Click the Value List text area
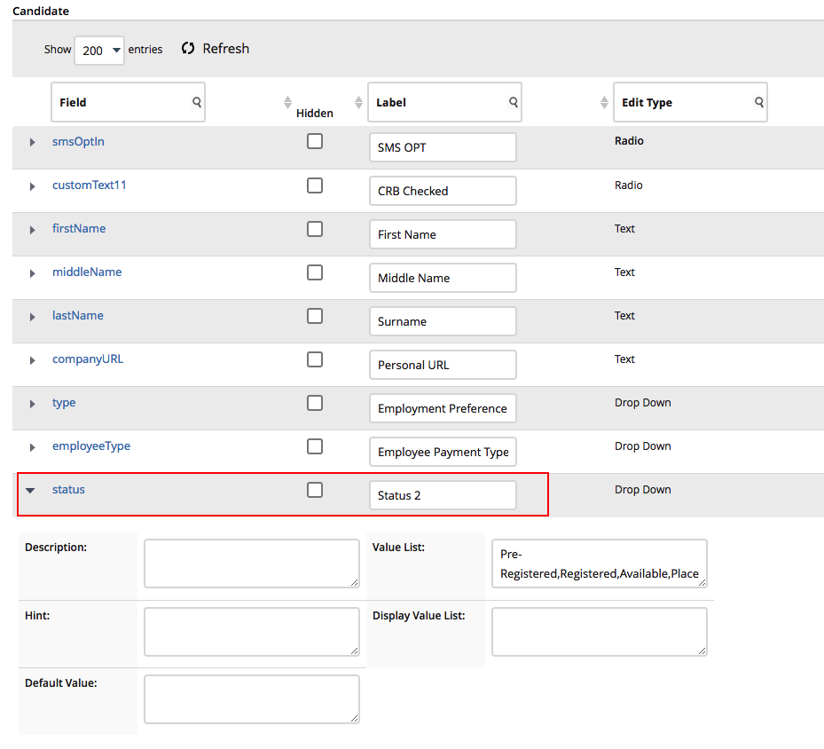Image resolution: width=824 pixels, height=749 pixels. [x=599, y=564]
